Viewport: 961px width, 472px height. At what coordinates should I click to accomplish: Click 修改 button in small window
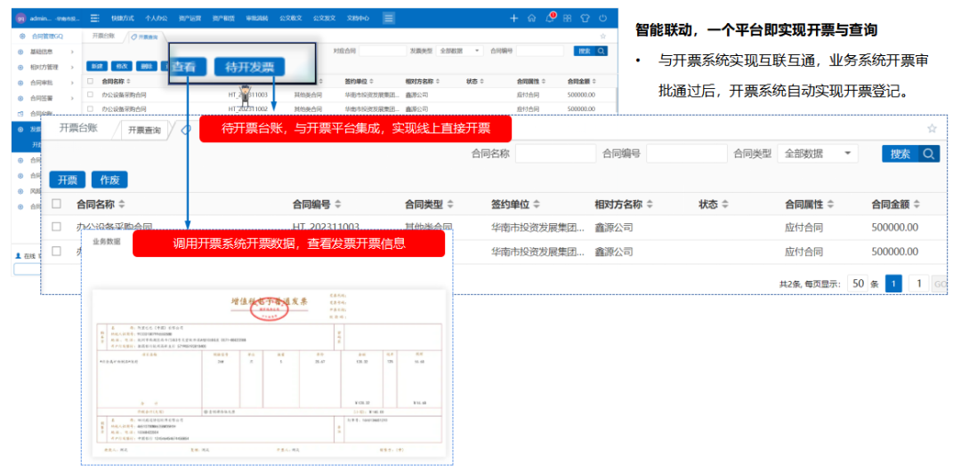tap(121, 66)
